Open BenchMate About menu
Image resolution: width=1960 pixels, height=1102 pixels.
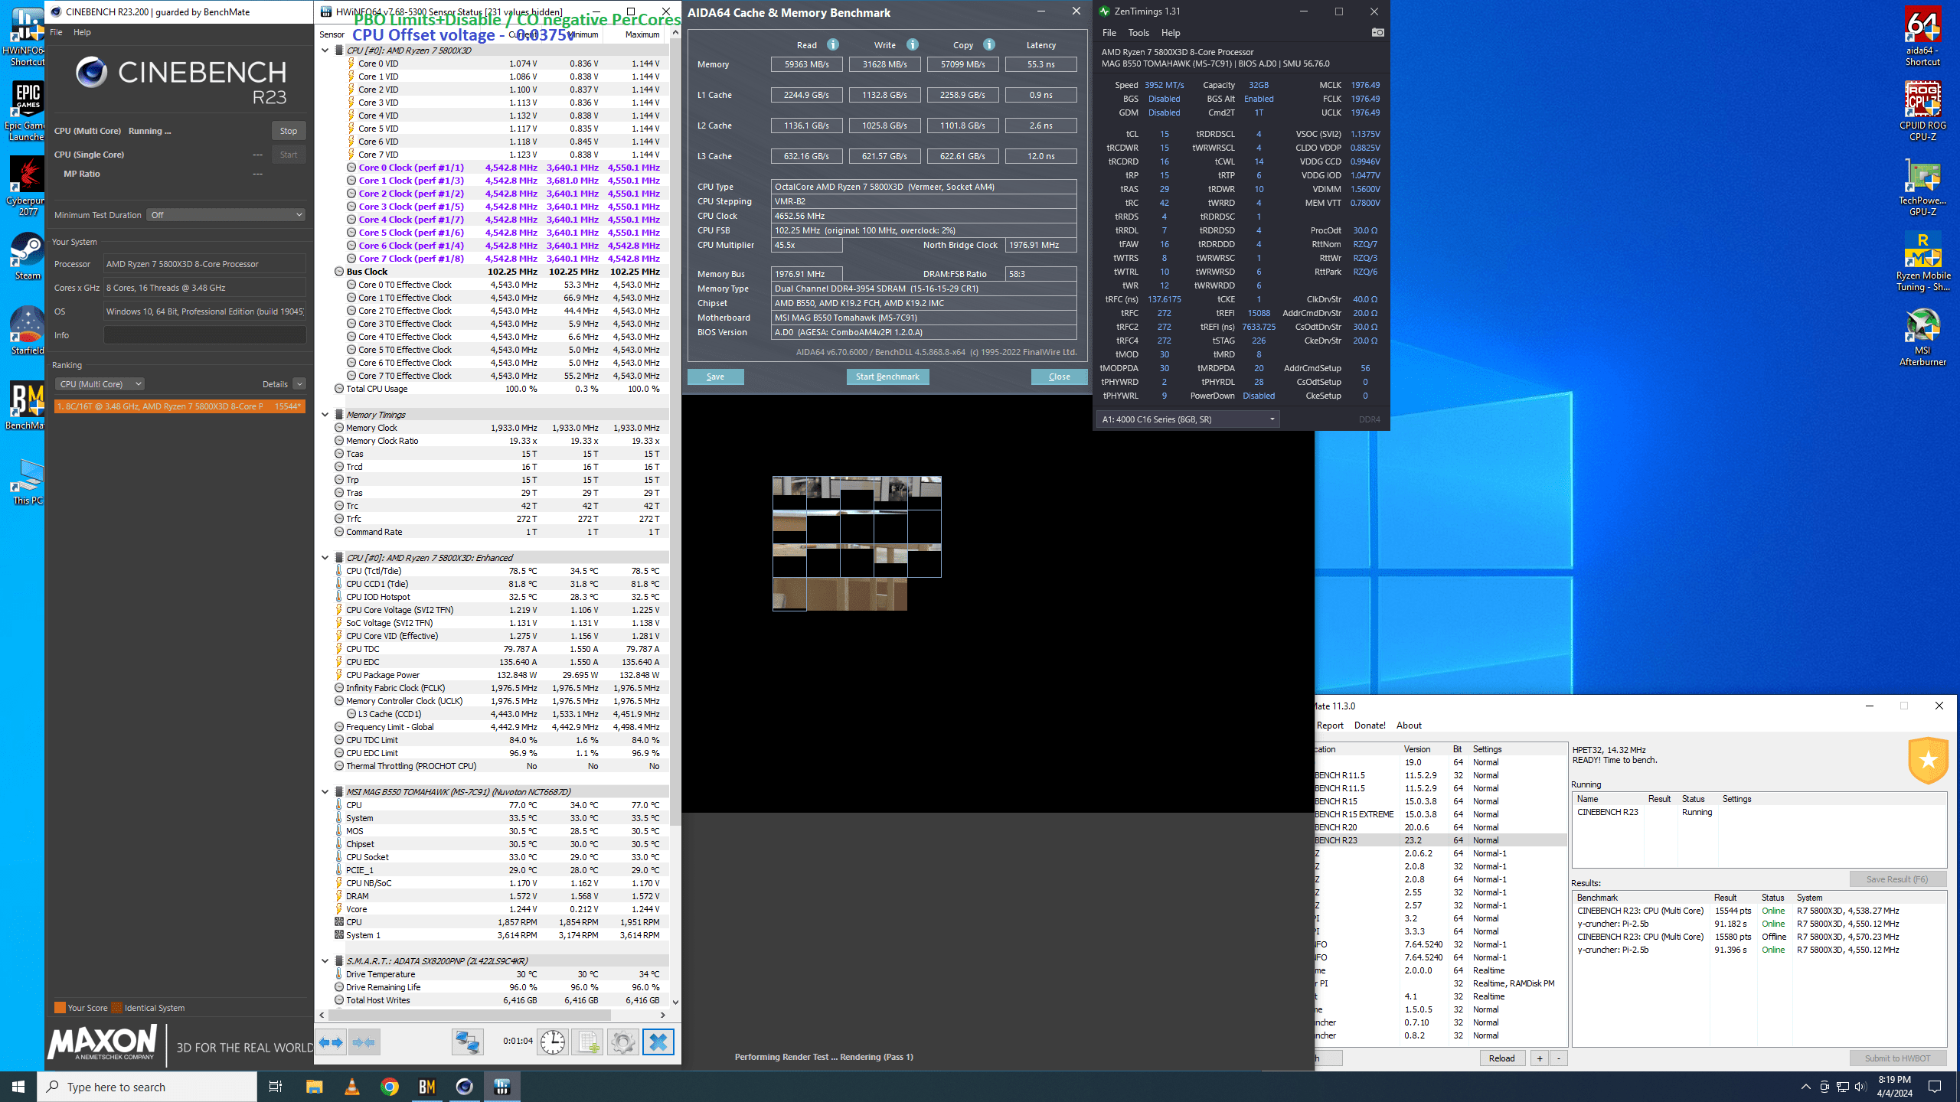[1409, 725]
